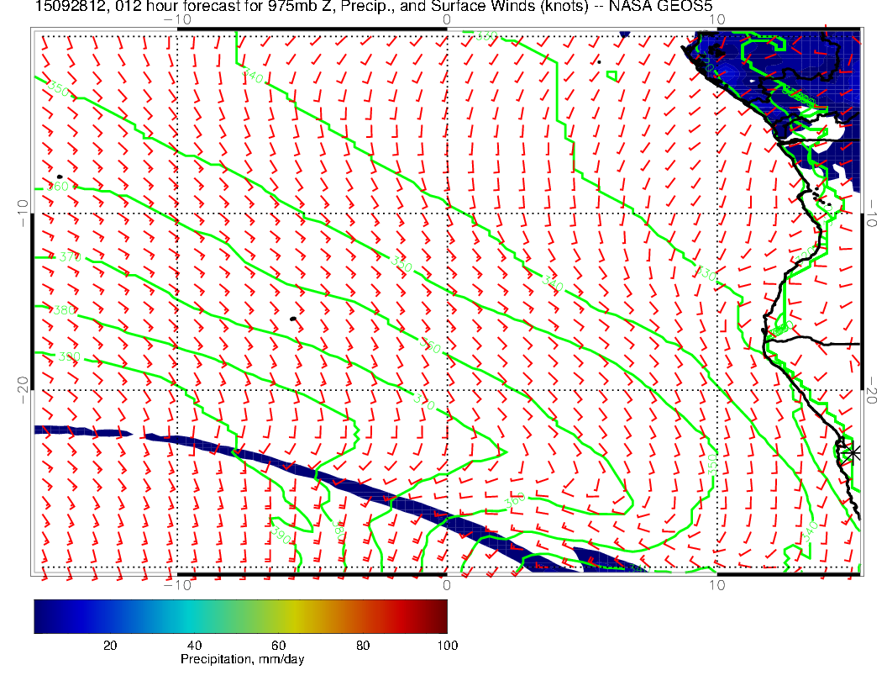Select the small island dot in the map center-left
The height and width of the screenshot is (686, 887).
point(292,319)
